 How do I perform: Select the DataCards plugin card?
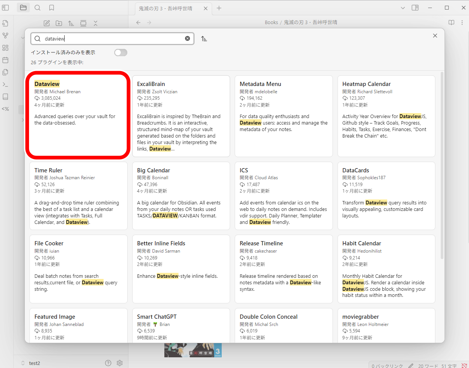point(386,196)
